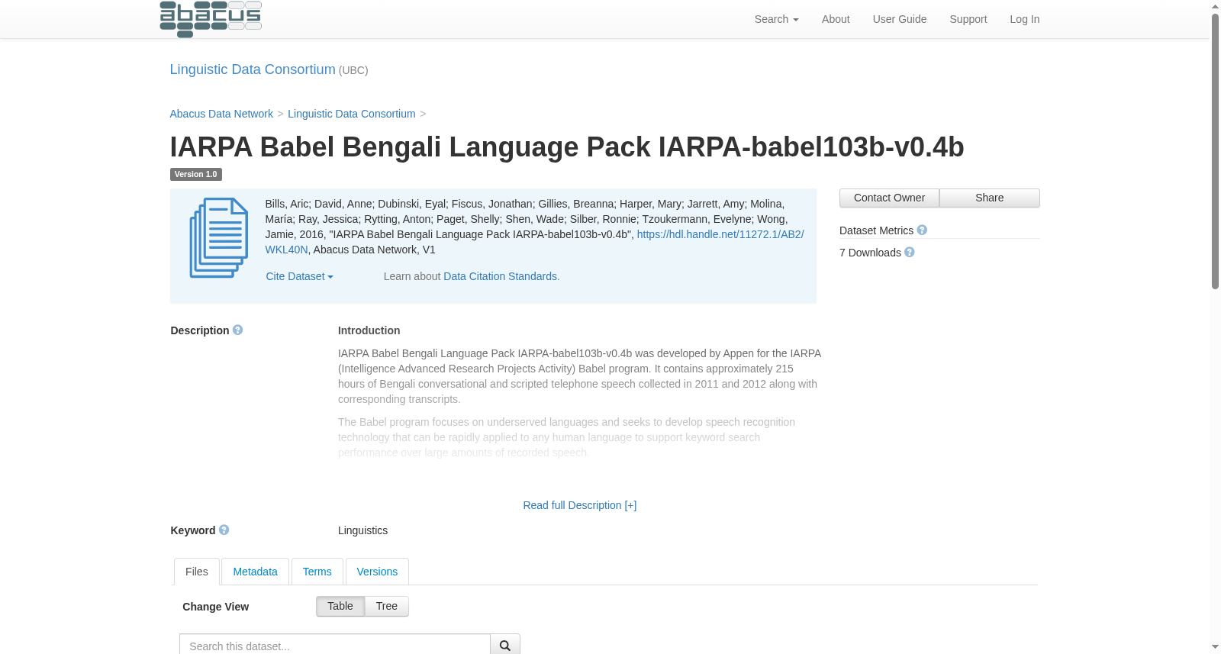Open the About page
This screenshot has height=654, width=1221.
(x=836, y=19)
